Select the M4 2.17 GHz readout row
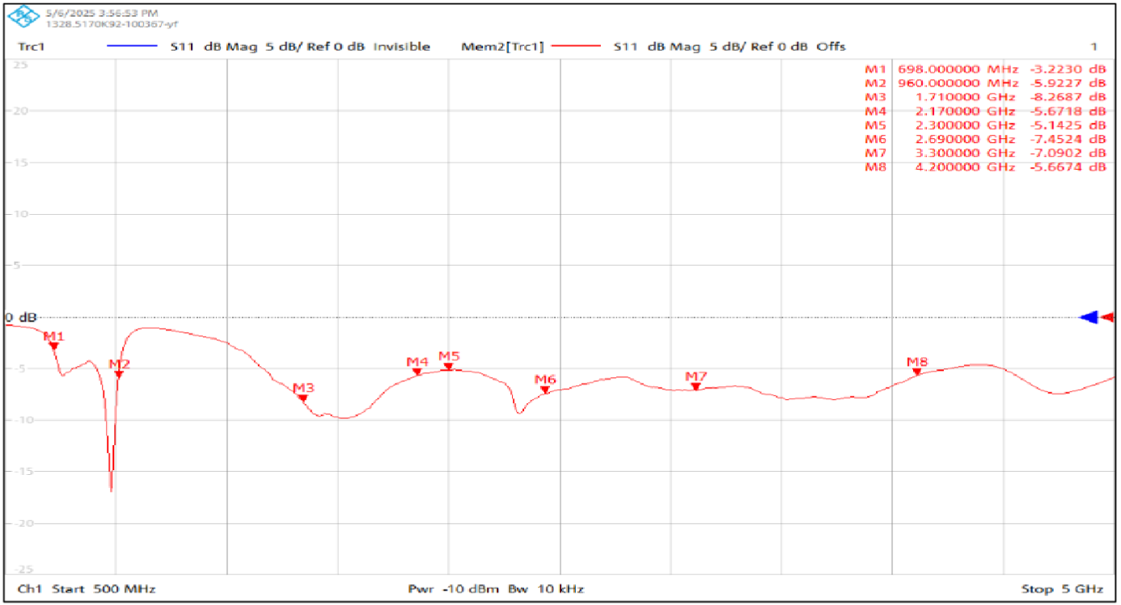 pos(984,111)
